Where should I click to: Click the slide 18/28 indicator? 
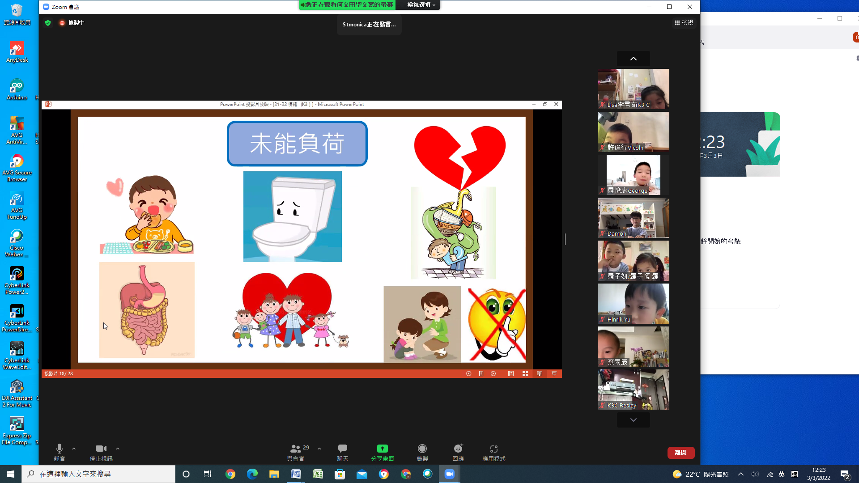click(x=59, y=374)
